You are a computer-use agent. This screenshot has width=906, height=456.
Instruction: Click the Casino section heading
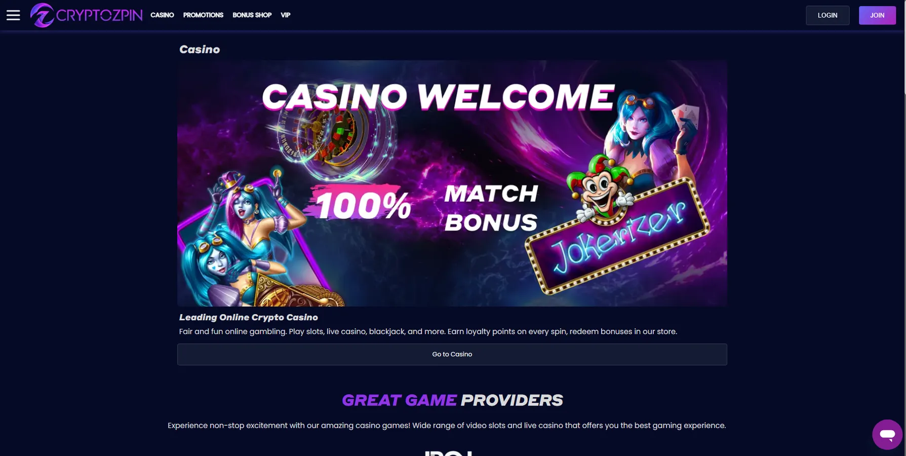click(200, 49)
